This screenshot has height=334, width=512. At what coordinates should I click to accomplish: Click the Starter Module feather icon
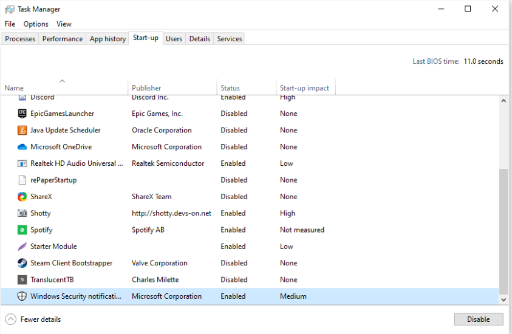point(22,247)
